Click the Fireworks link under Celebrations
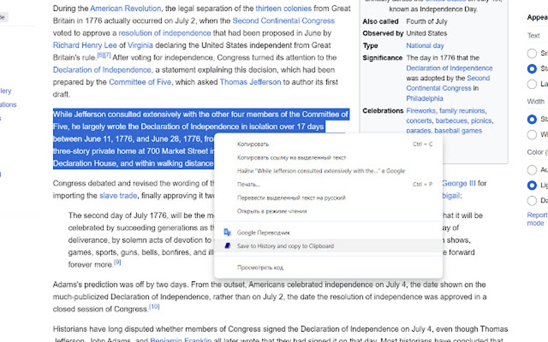This screenshot has height=342, width=548. point(421,110)
